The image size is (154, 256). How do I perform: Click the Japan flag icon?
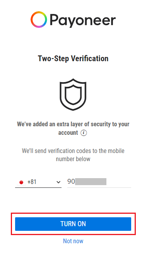click(x=21, y=182)
